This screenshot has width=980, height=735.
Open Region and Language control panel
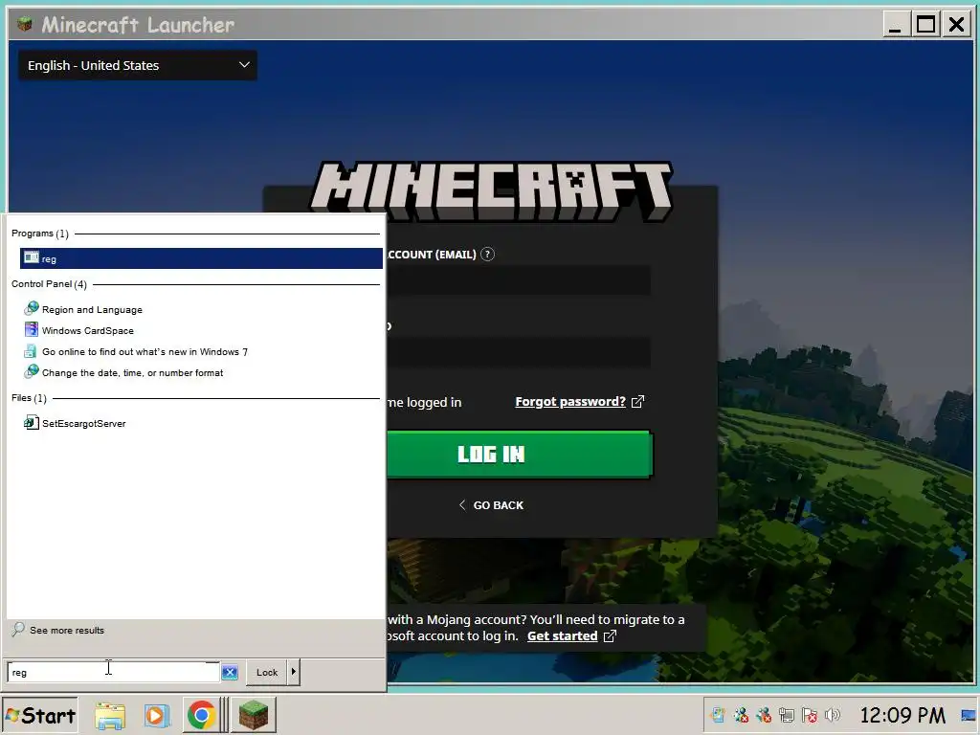tap(92, 309)
